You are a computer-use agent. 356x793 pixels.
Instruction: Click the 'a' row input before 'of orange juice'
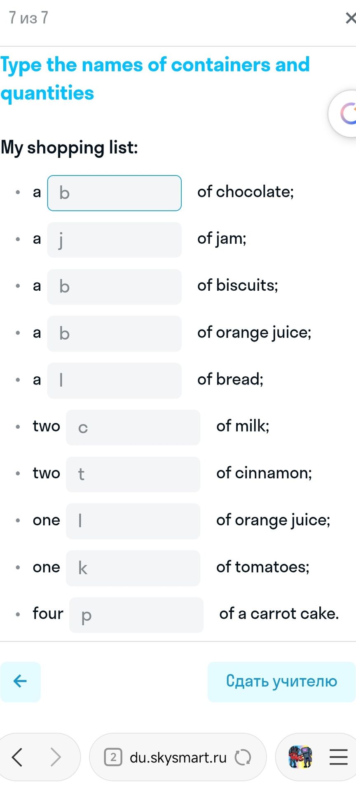(115, 334)
